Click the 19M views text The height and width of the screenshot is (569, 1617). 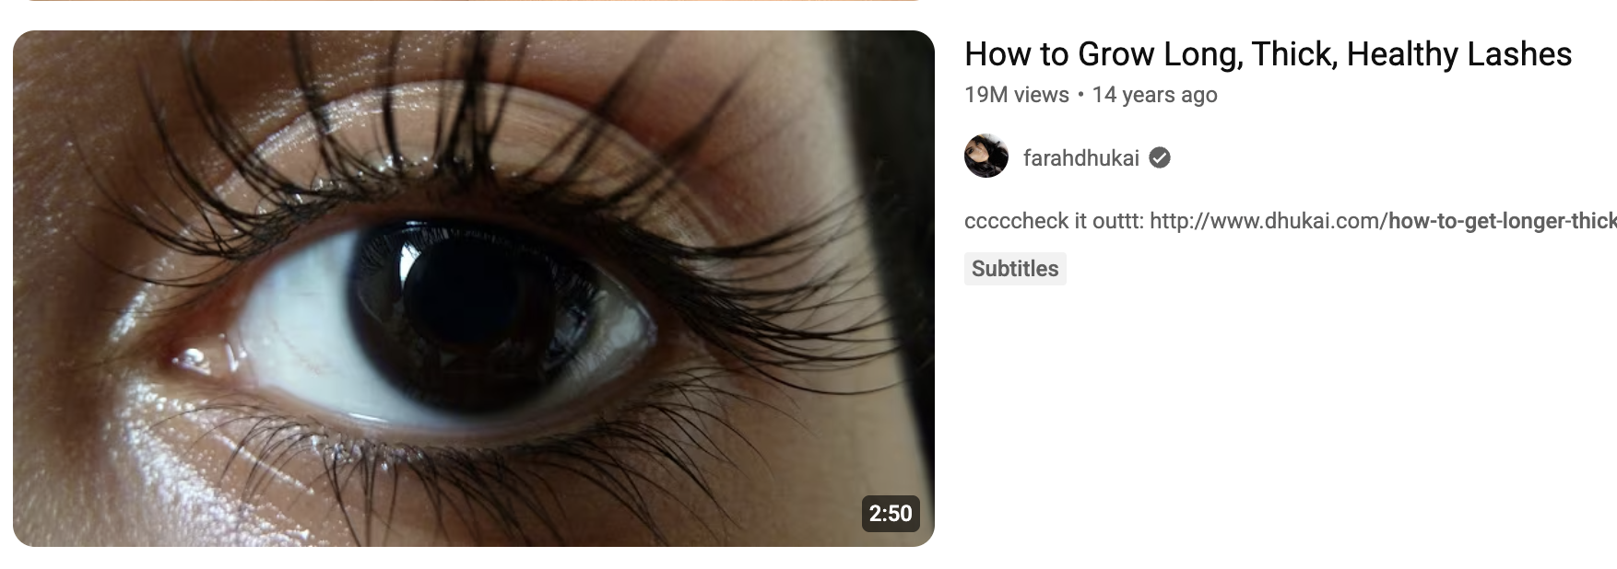pyautogui.click(x=1017, y=95)
